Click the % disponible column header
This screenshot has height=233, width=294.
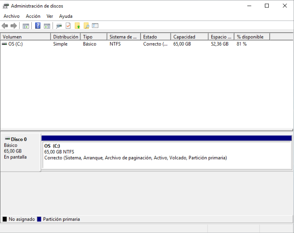click(x=252, y=37)
